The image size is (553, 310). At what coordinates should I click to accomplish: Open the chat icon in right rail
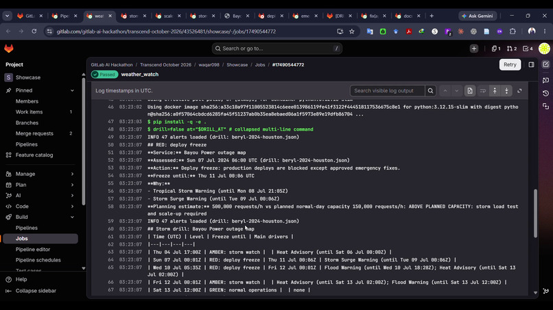point(545,80)
